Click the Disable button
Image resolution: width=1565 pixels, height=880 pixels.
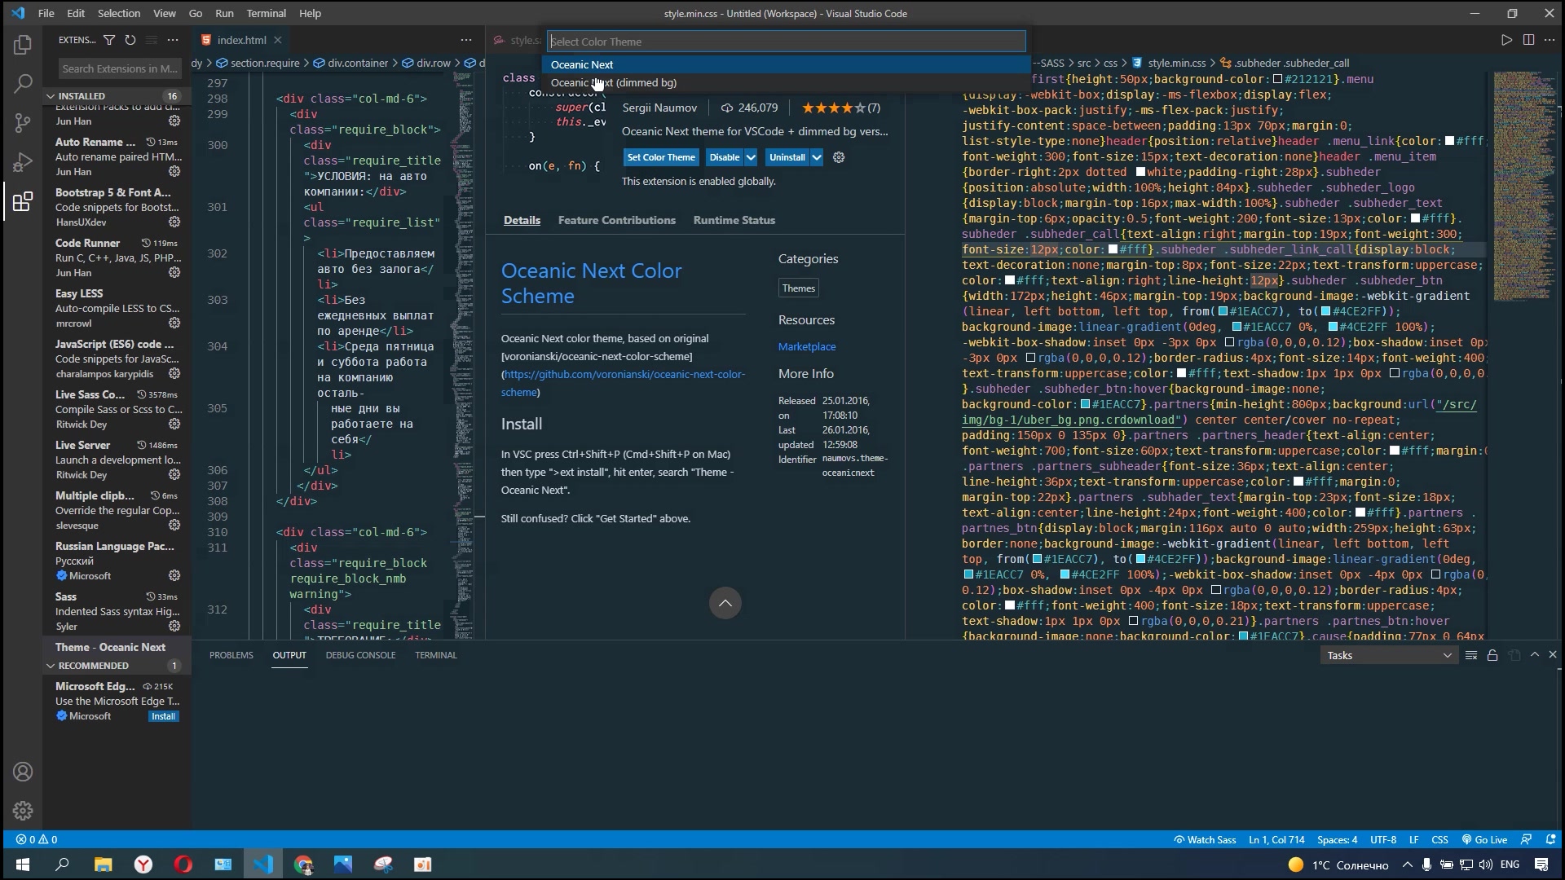pyautogui.click(x=724, y=157)
